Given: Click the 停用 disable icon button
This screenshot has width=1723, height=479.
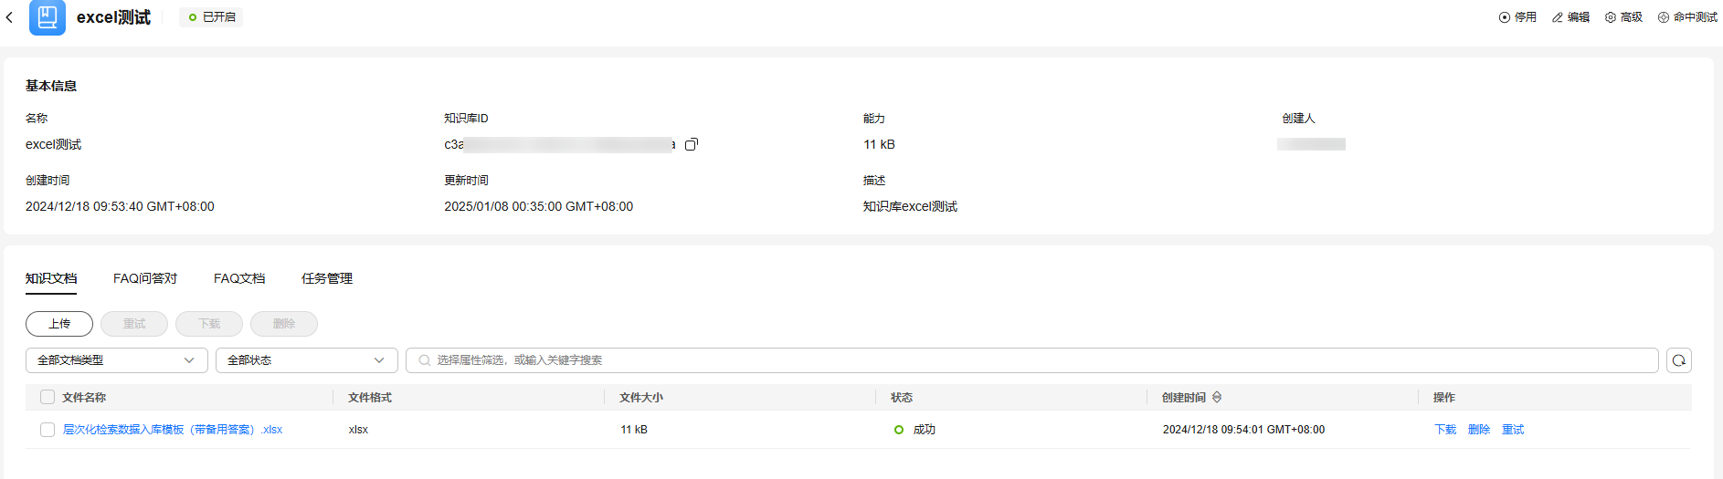Looking at the screenshot, I should coord(1517,17).
